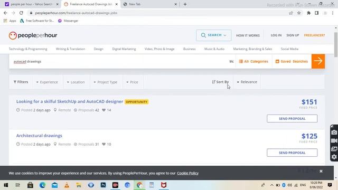Open VLC media player from the taskbar

coord(67,185)
